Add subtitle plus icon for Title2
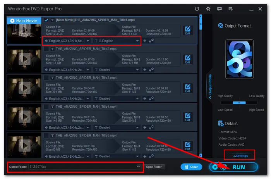The height and width of the screenshot is (179, 271). pos(145,70)
